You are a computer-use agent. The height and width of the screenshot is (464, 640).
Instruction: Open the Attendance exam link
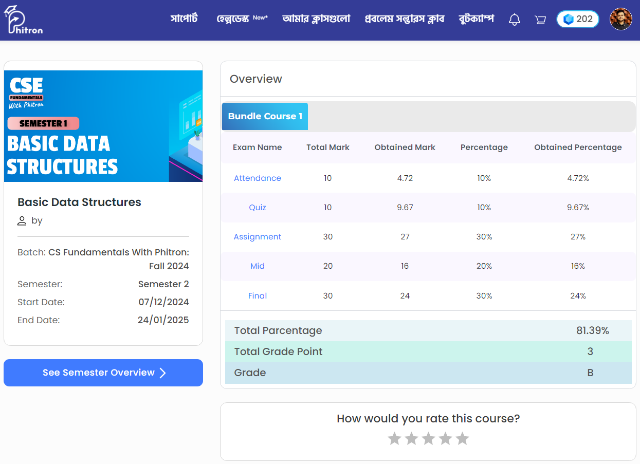258,178
